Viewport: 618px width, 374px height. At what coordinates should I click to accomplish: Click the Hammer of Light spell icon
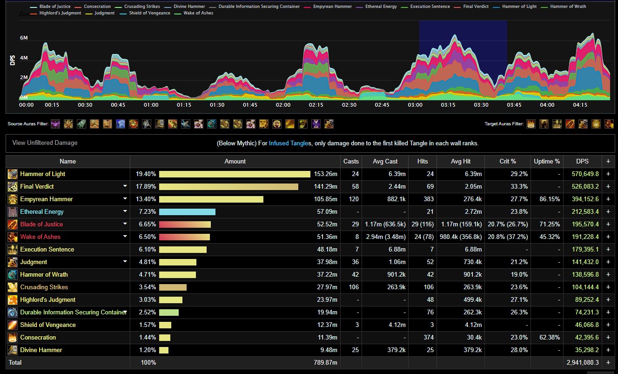tap(13, 174)
